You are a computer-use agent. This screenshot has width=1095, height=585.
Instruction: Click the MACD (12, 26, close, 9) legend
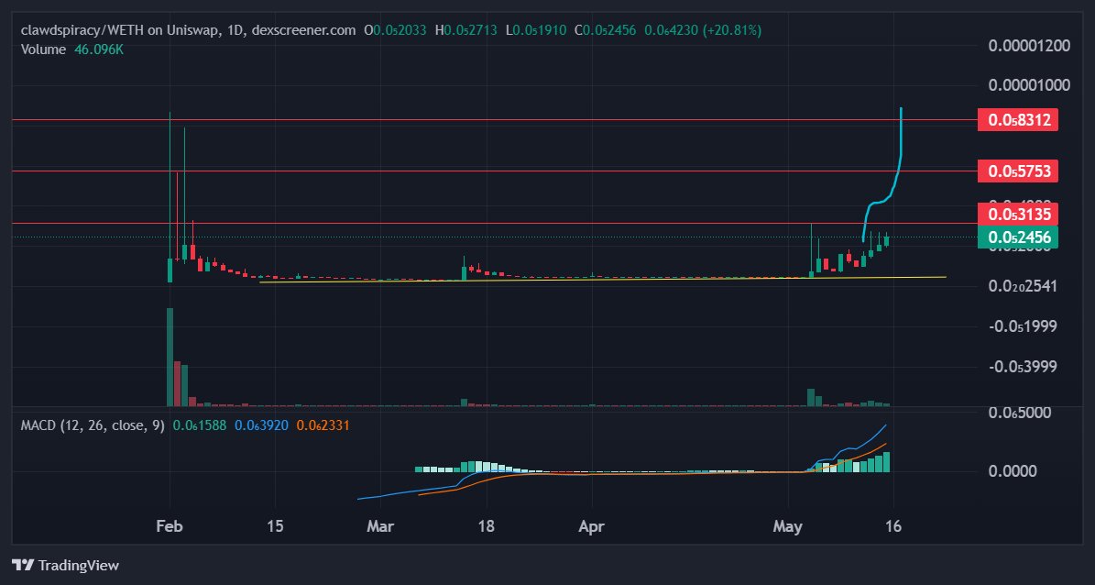coord(93,425)
